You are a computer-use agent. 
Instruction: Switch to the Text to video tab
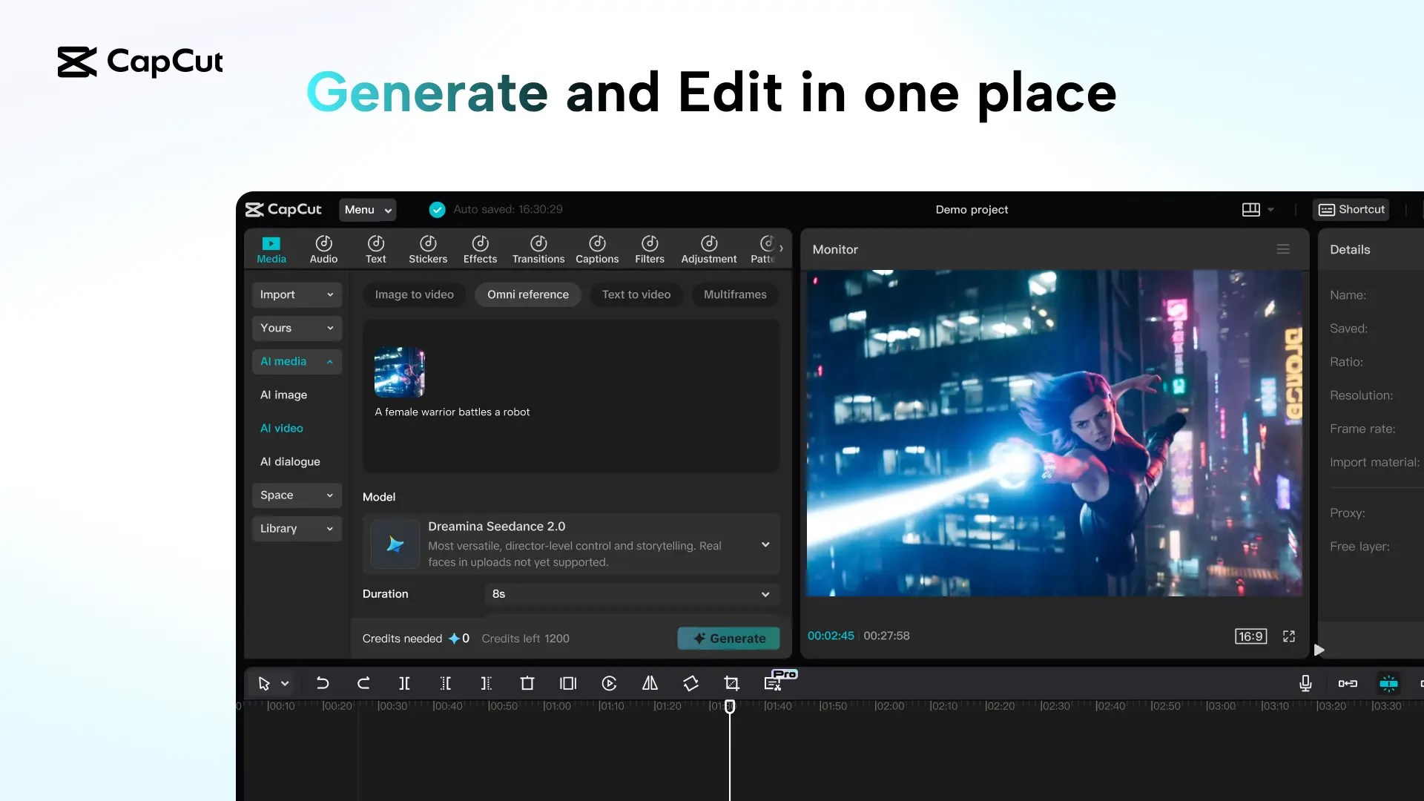636,294
